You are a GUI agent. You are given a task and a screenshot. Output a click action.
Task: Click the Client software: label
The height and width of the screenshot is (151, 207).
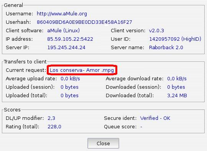(25, 31)
